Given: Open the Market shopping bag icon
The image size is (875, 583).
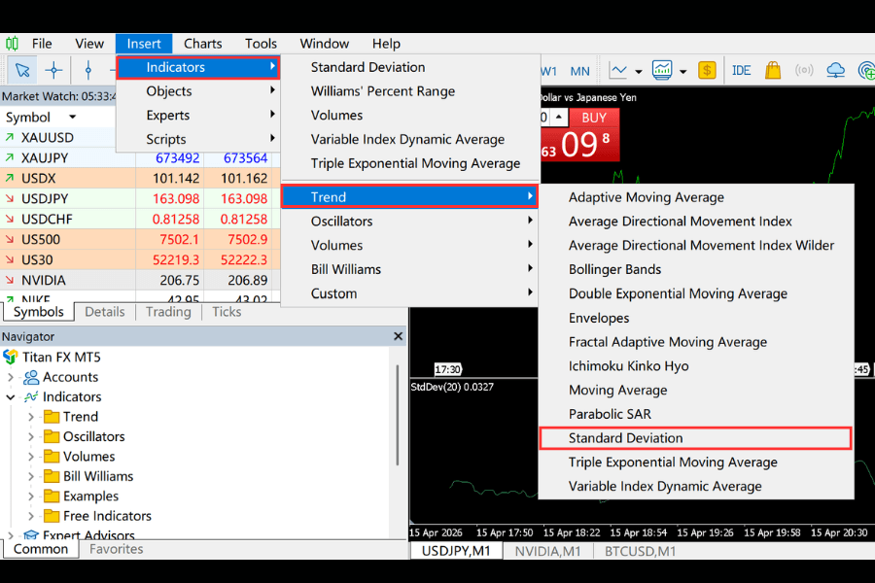Looking at the screenshot, I should coord(773,70).
